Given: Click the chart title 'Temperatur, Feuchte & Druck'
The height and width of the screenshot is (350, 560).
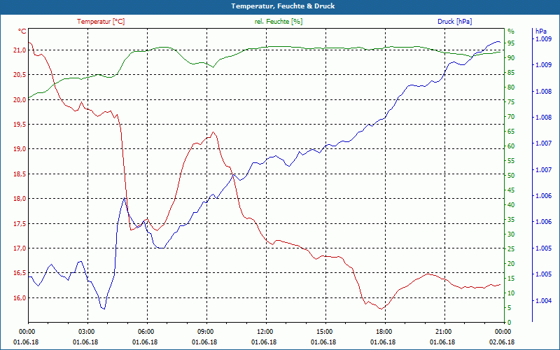Looking at the screenshot, I should [283, 6].
